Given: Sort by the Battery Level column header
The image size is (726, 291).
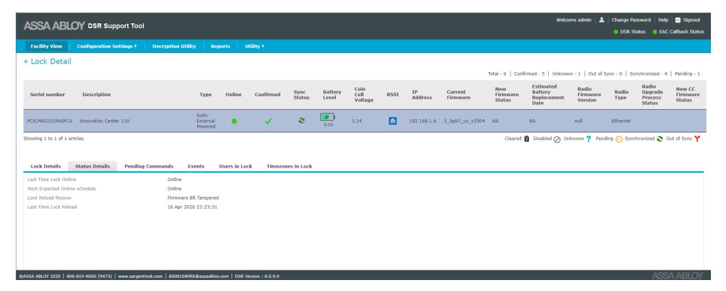Looking at the screenshot, I should (x=332, y=95).
